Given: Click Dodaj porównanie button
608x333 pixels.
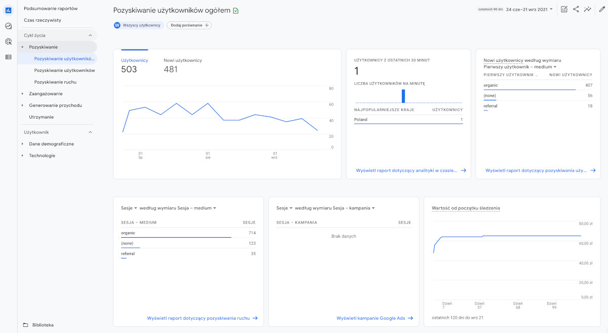Looking at the screenshot, I should [x=189, y=25].
